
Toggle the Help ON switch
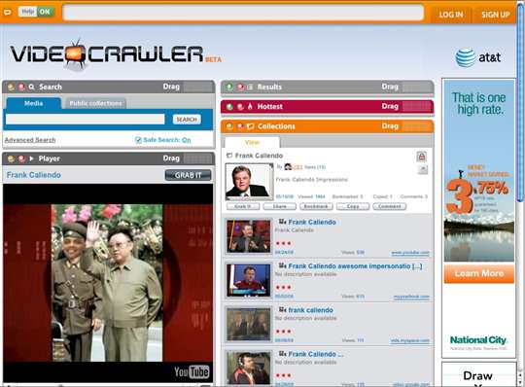coord(36,12)
